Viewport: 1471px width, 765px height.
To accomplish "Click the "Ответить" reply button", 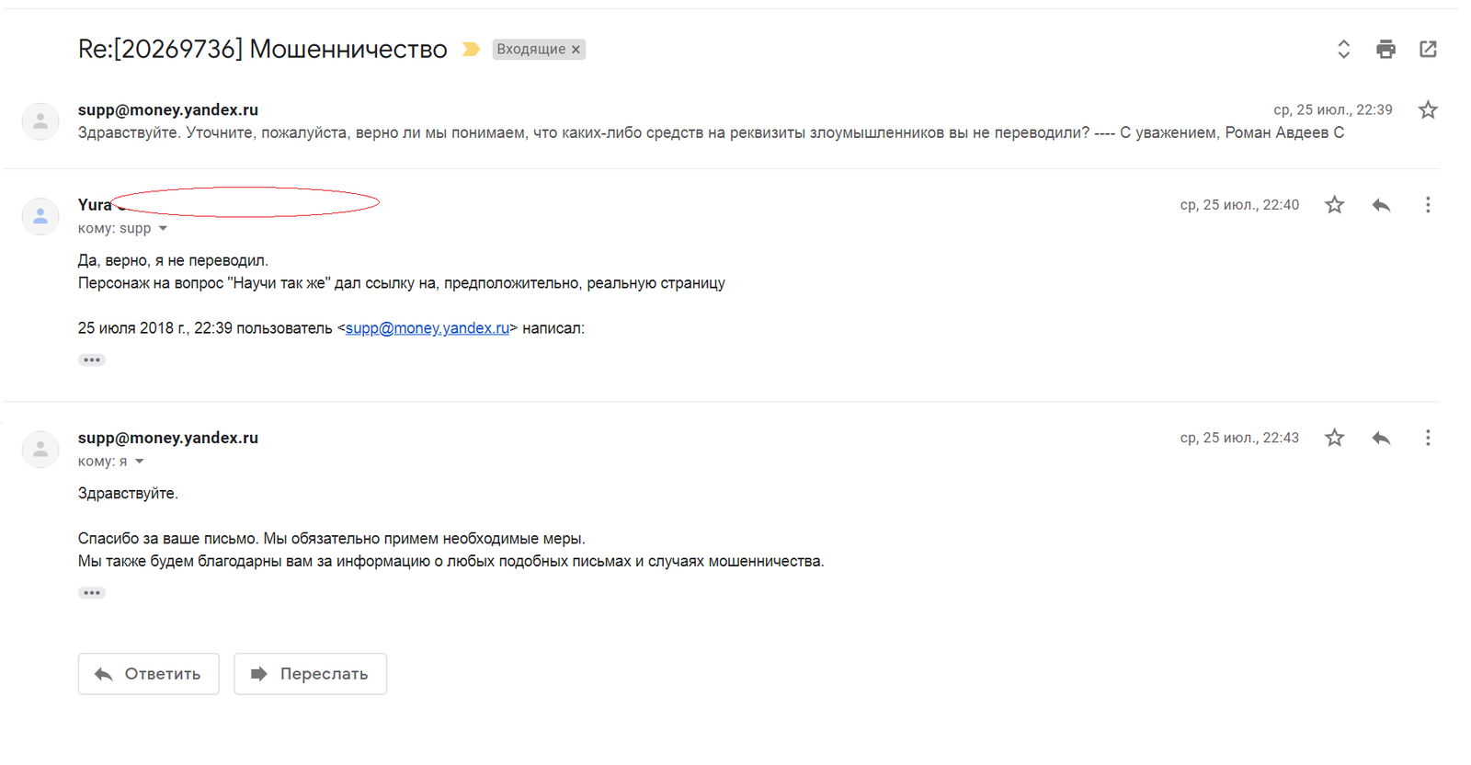I will [149, 674].
